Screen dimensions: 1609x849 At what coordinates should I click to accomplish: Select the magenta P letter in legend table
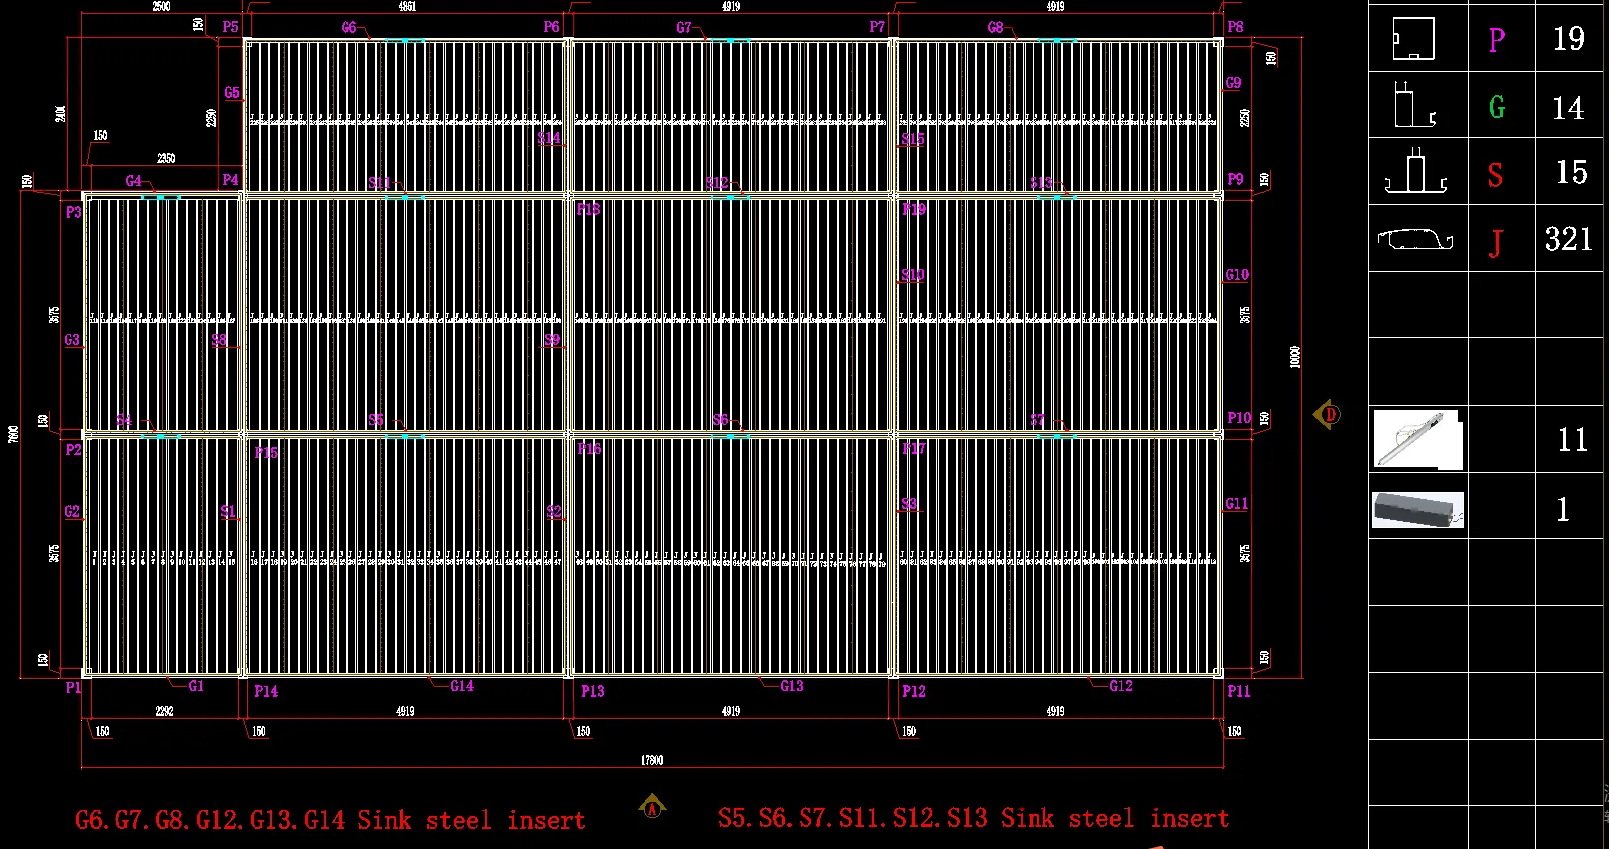click(x=1496, y=40)
